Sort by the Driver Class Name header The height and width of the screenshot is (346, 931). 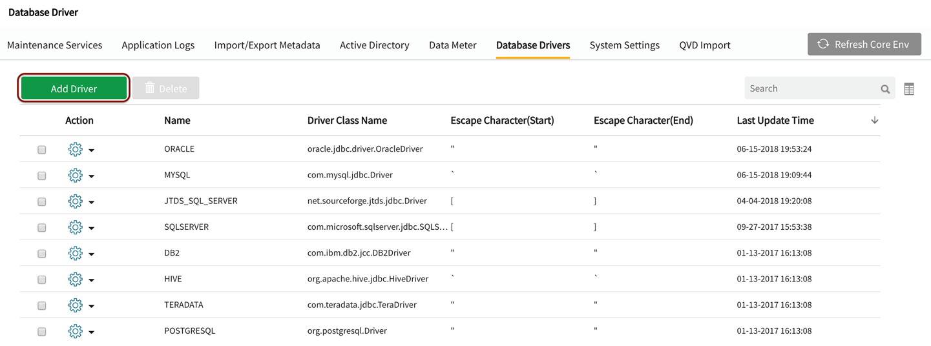[347, 120]
